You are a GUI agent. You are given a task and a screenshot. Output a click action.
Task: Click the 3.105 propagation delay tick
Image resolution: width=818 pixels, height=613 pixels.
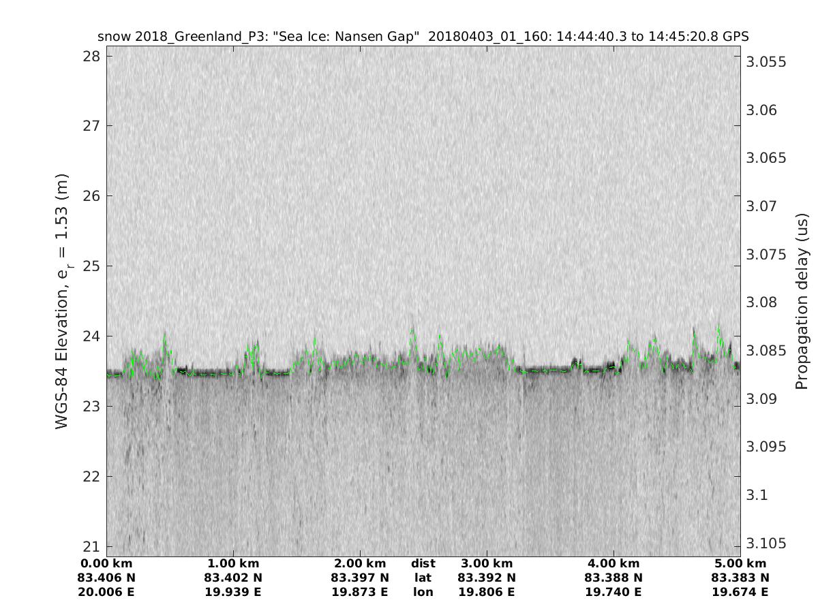pos(766,543)
